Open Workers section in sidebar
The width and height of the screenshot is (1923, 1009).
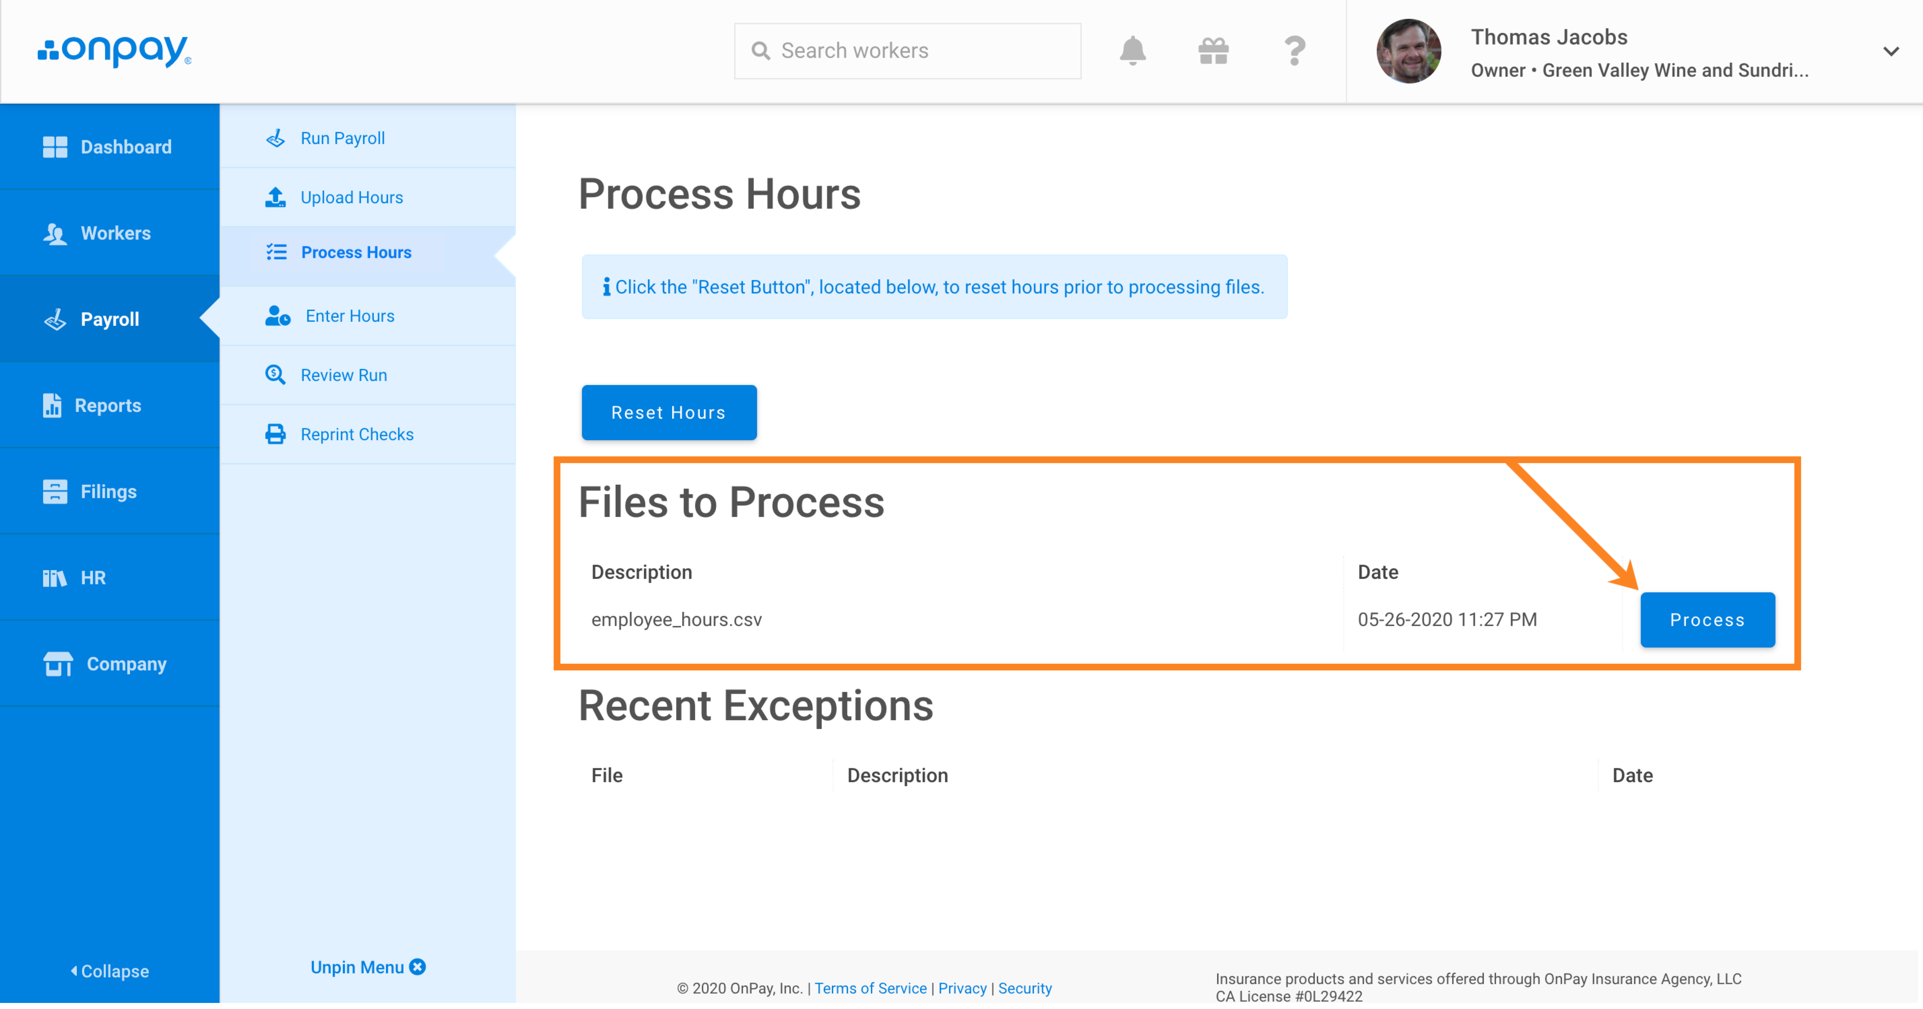[x=110, y=233]
